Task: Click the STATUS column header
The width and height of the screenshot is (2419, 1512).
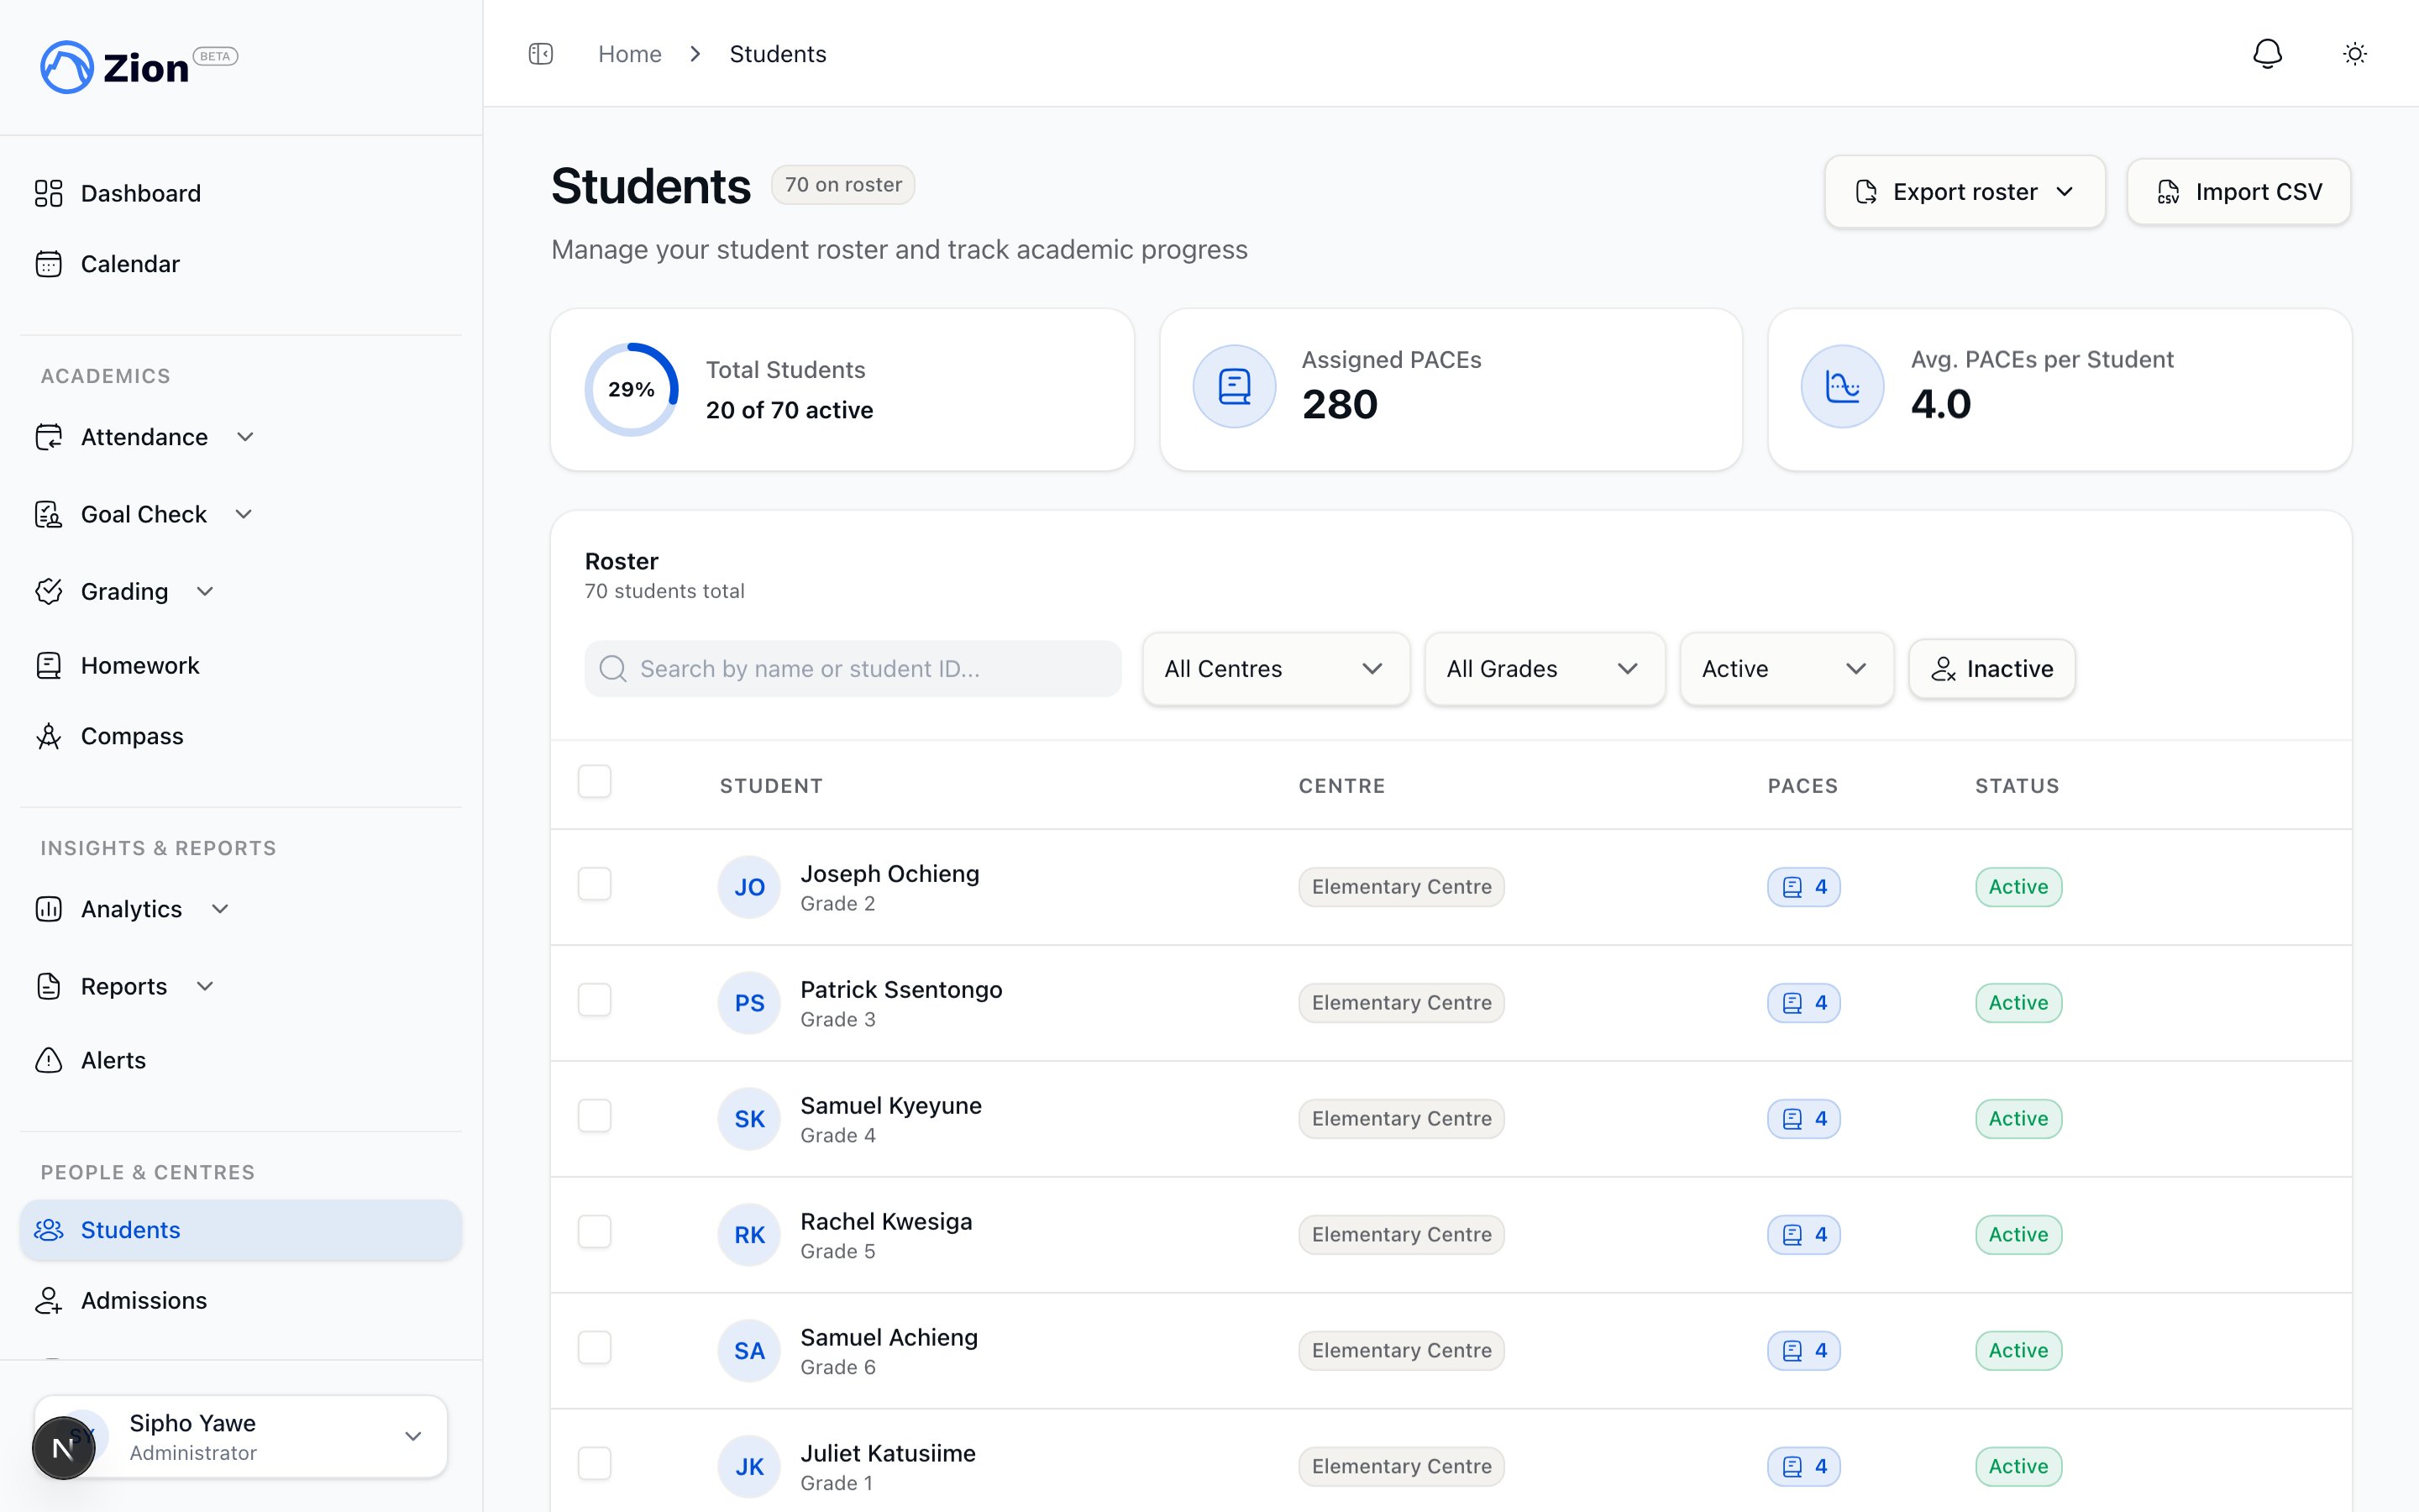Action: coord(2018,786)
